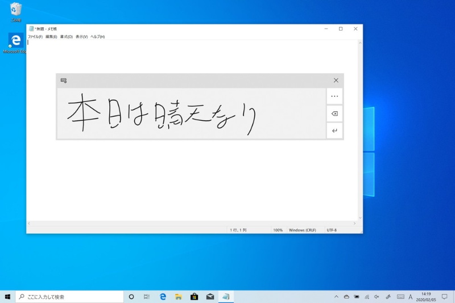Toggle the touch keyboard tray icon
Image resolution: width=455 pixels, height=303 pixels.
point(400,296)
